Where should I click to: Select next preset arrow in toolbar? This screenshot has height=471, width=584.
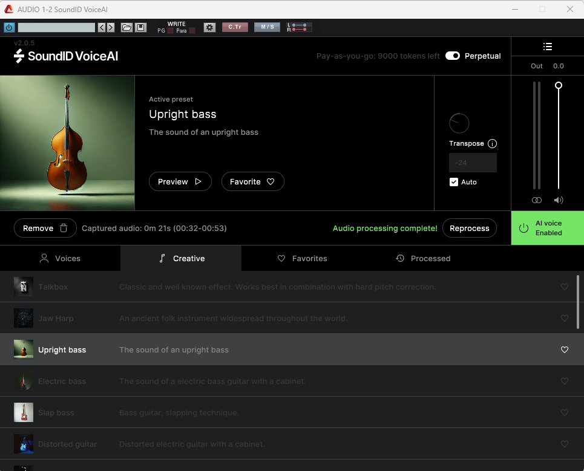coord(111,27)
